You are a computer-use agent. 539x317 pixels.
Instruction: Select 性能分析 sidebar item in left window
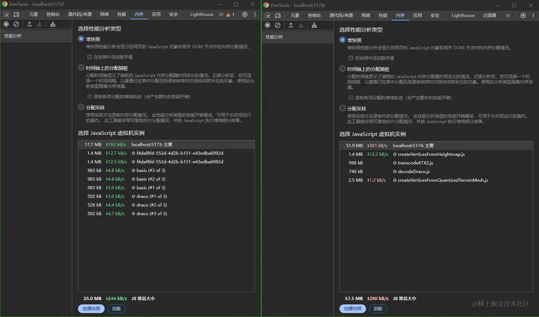(x=36, y=36)
